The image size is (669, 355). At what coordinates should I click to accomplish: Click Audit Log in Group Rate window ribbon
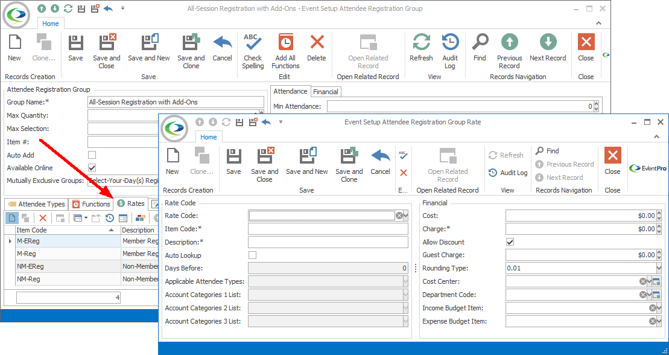tap(509, 173)
